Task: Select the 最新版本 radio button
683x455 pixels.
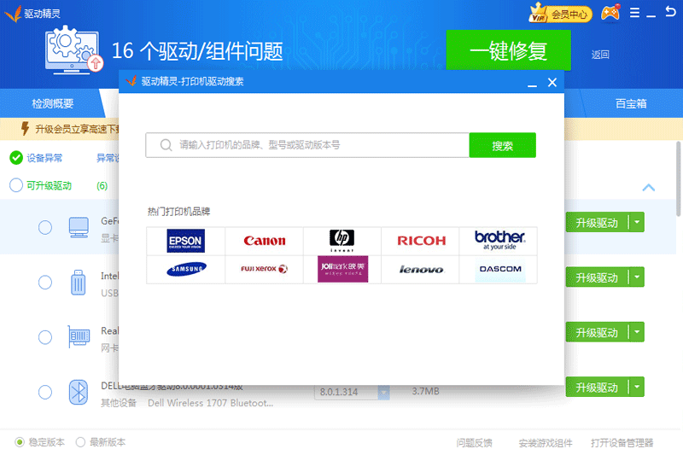Action: (80, 442)
